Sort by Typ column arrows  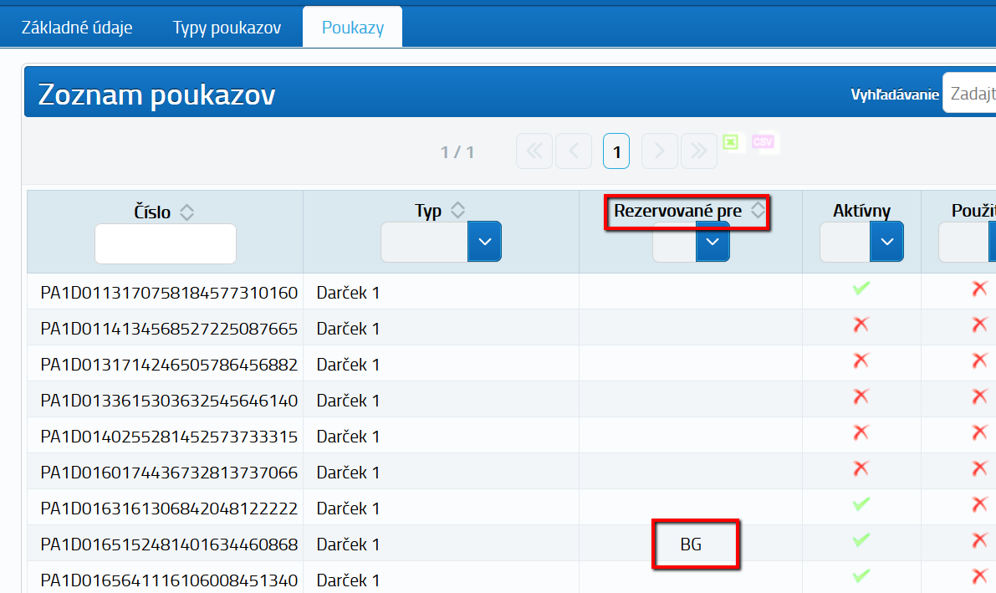coord(457,211)
